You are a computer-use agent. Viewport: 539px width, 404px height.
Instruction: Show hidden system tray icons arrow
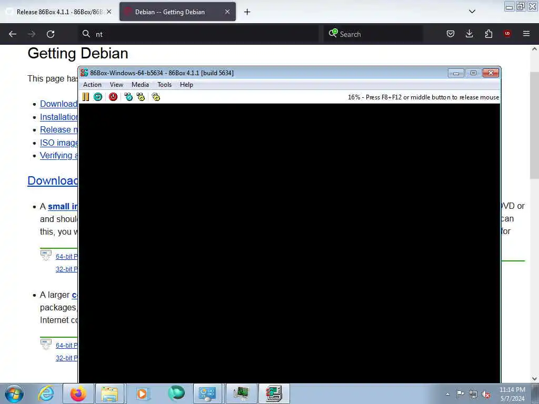point(447,394)
